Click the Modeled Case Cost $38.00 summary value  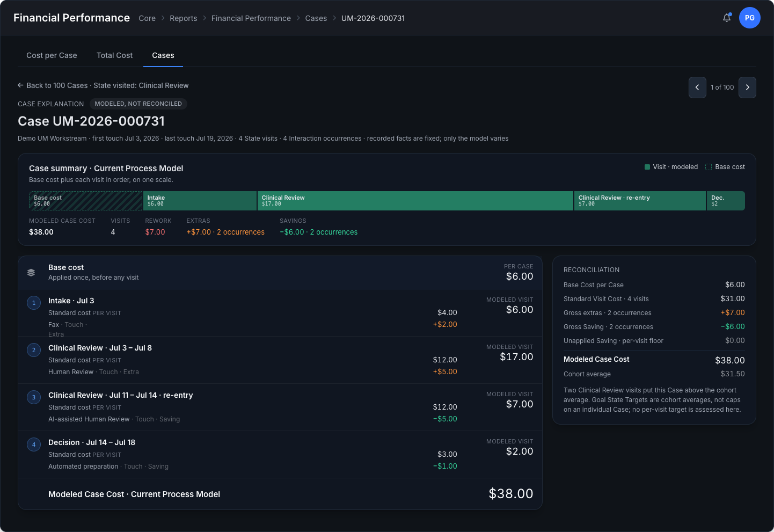(41, 232)
